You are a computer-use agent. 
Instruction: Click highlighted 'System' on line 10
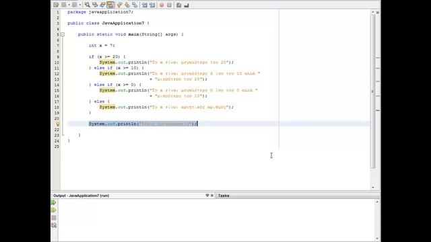pyautogui.click(x=107, y=63)
